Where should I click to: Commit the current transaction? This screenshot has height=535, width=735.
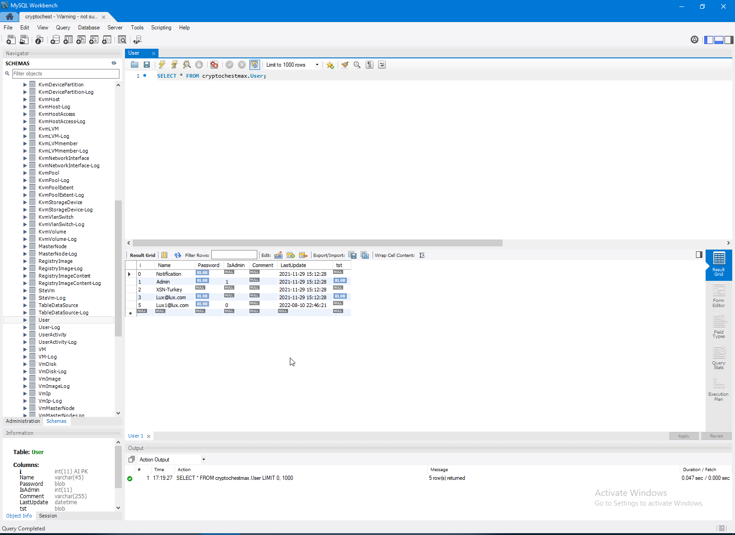[x=230, y=65]
